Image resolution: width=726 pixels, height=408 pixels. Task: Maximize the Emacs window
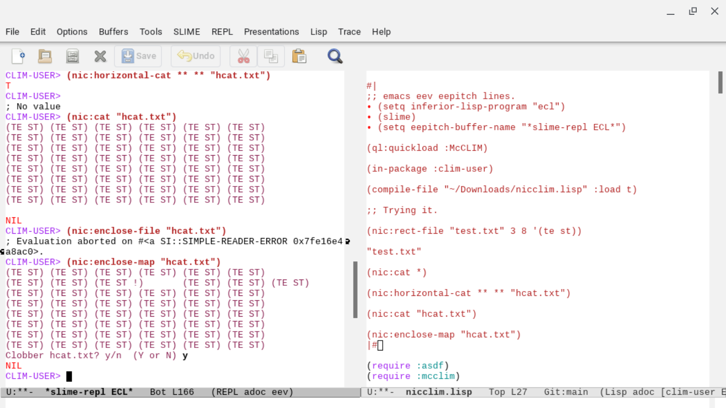pyautogui.click(x=693, y=11)
